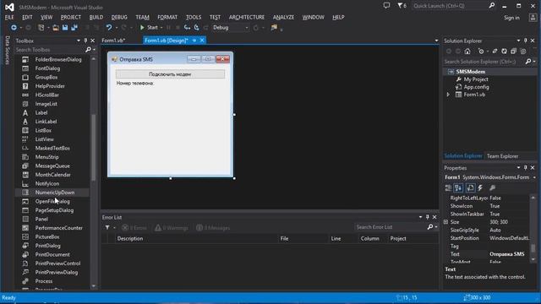
Task: Click the Error List filter funnel icon
Action: pyautogui.click(x=107, y=227)
